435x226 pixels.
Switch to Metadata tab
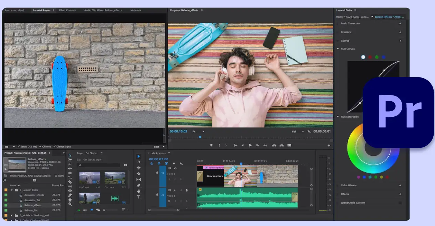click(x=136, y=10)
